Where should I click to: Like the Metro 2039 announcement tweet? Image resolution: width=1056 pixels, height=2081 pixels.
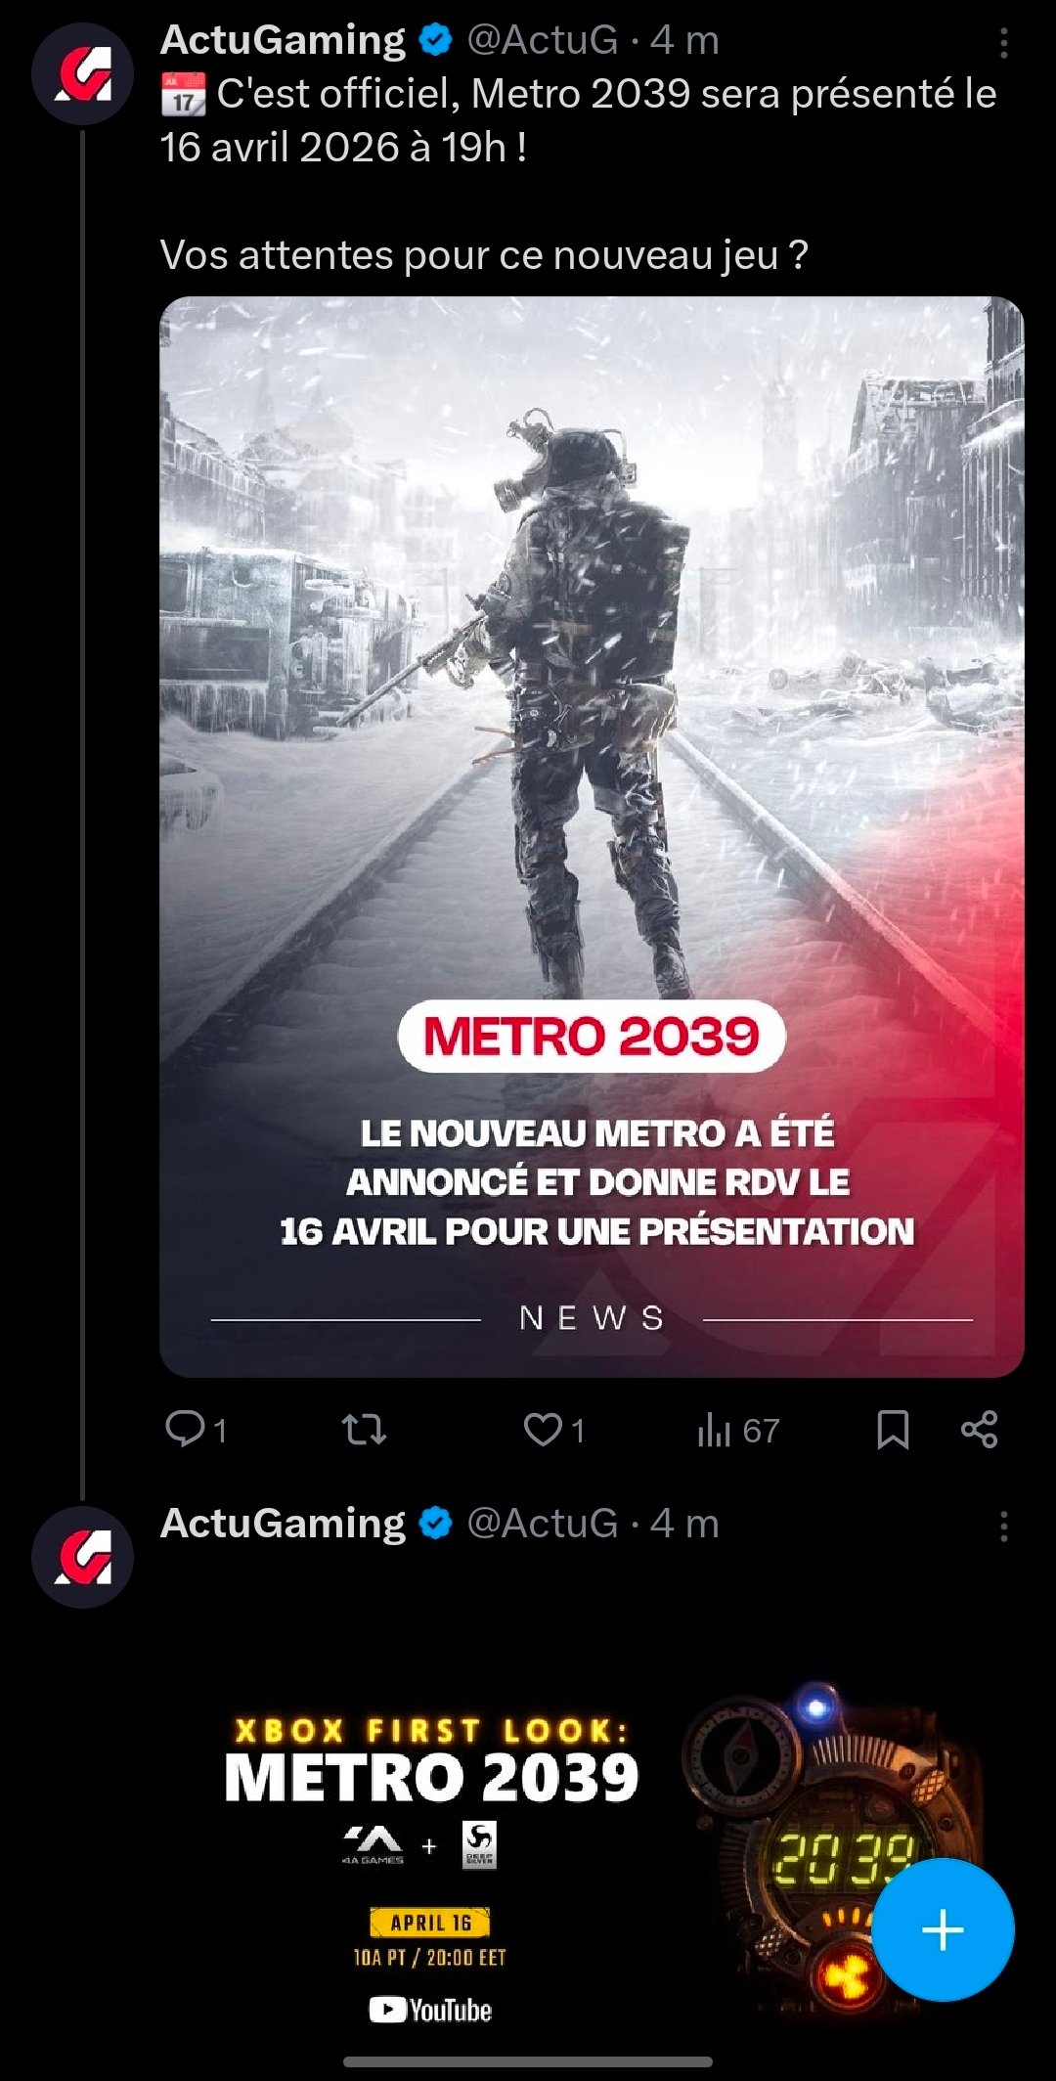tap(553, 1430)
